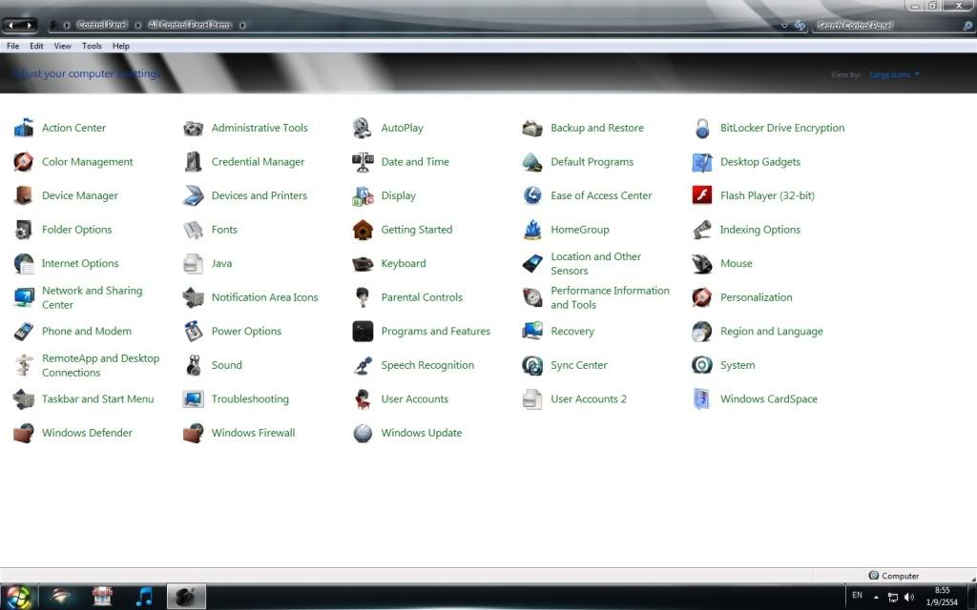
Task: Open the Keyboard icon
Action: click(x=363, y=263)
